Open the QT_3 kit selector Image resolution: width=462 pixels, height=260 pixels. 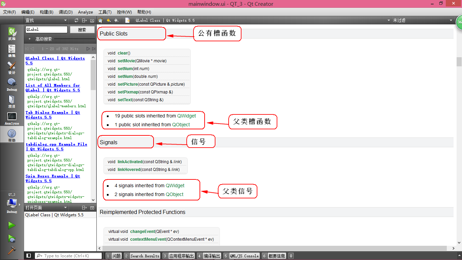(x=12, y=203)
